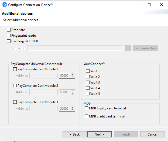Click the PayComplete Universal CashModule group label
The height and width of the screenshot is (142, 168).
tap(37, 64)
